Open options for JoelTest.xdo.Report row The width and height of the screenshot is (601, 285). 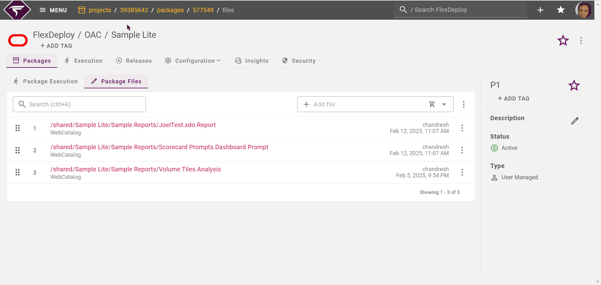(462, 128)
